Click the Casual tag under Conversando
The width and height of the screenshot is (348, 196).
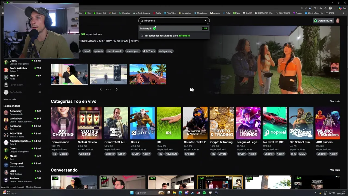tap(64, 154)
